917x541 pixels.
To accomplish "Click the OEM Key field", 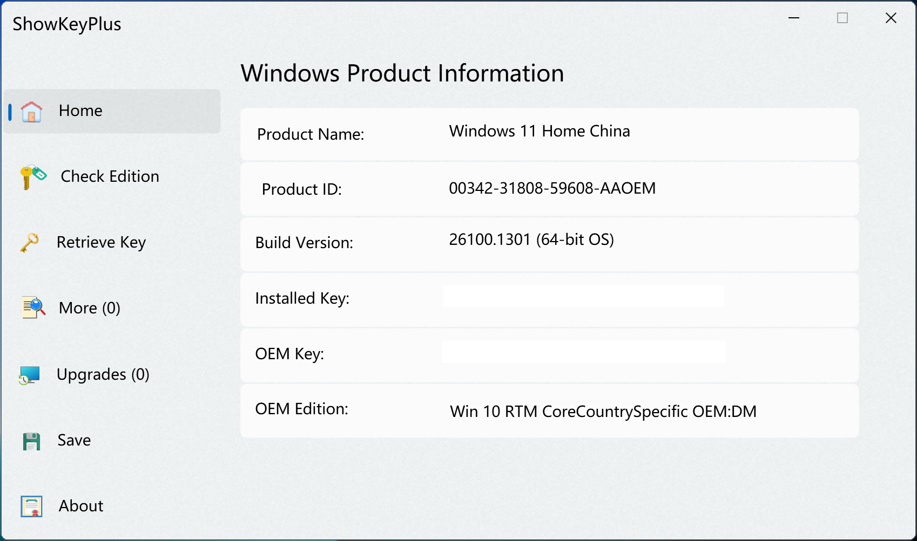I will pyautogui.click(x=583, y=352).
